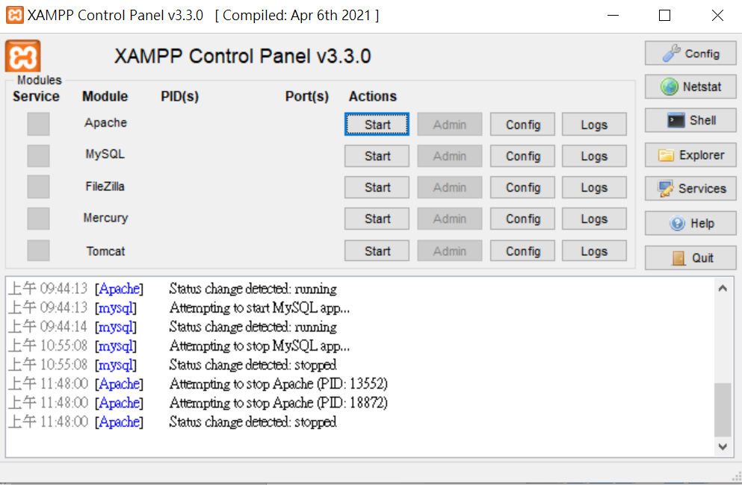Click the Mercury Admin button
This screenshot has height=485, width=742.
coord(450,219)
